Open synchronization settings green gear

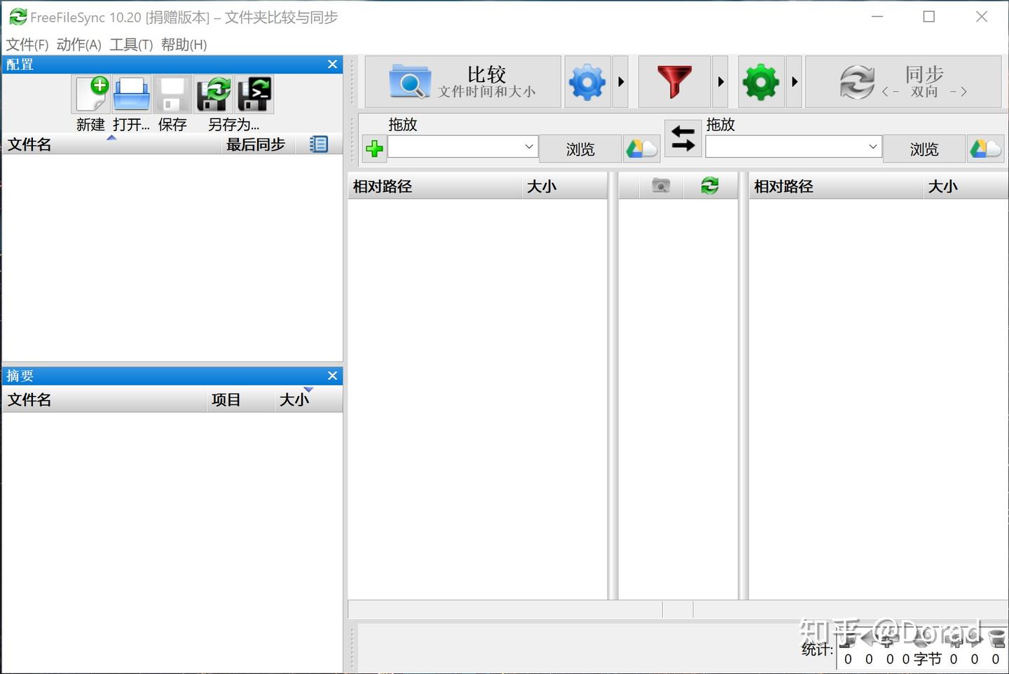coord(761,81)
